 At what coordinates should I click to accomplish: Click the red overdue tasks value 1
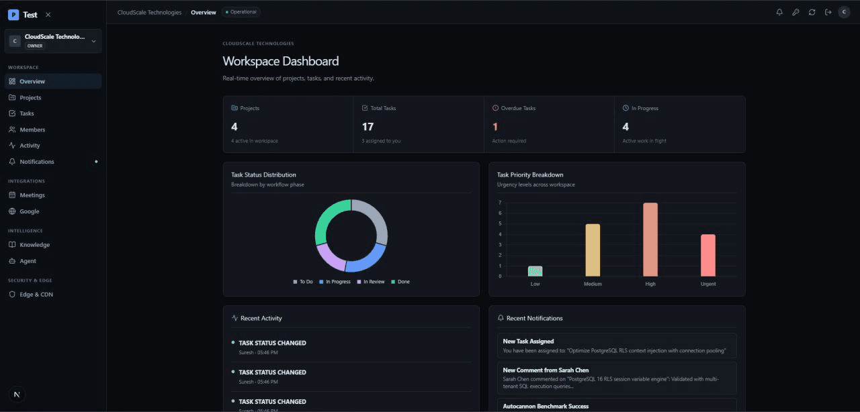tap(495, 127)
